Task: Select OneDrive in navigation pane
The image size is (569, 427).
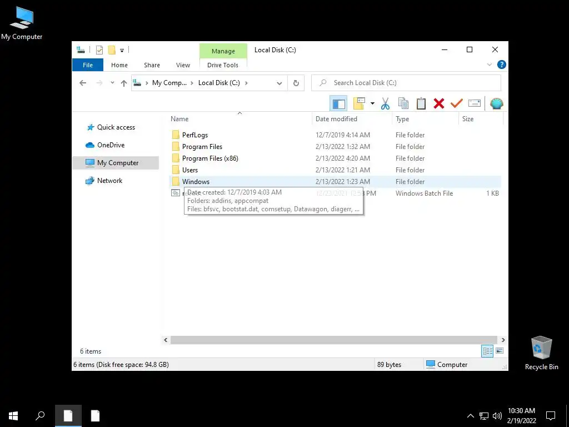Action: click(111, 145)
